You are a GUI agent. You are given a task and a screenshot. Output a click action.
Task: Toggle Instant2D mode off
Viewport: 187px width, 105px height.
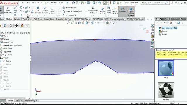click(x=123, y=11)
